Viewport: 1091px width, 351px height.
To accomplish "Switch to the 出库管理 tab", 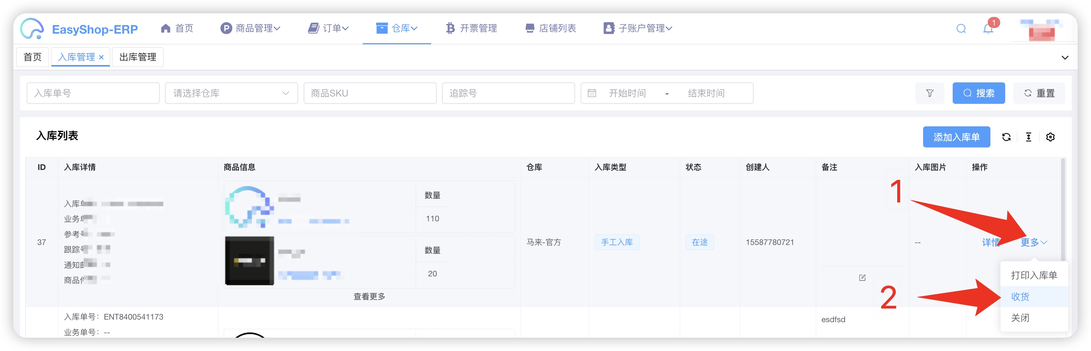I will pyautogui.click(x=138, y=57).
